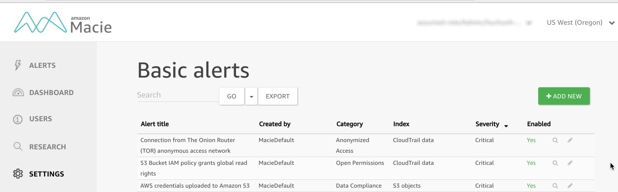This screenshot has width=618, height=192.
Task: Click 'CloudTrail data' in S3 Bucket IAM row
Action: coord(413,163)
